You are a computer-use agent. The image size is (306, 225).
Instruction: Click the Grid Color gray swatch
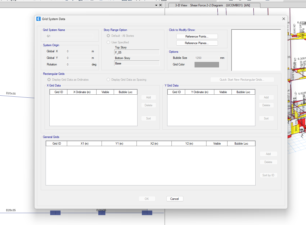pyautogui.click(x=207, y=65)
